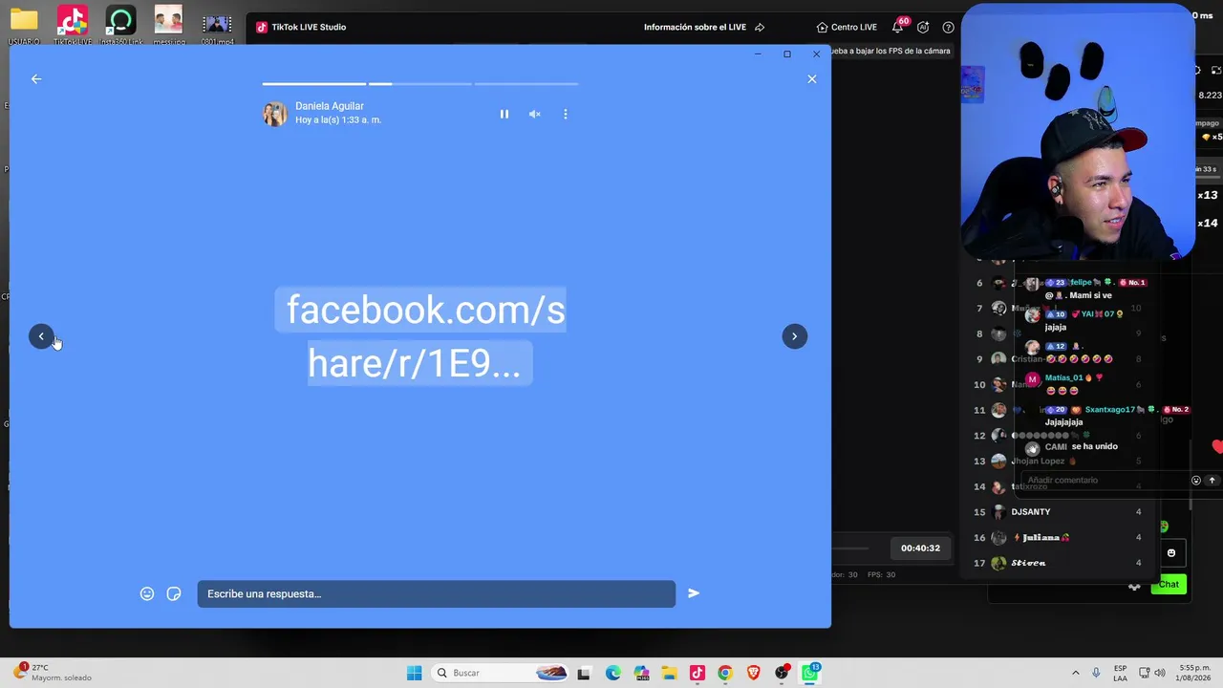Open the Windows Start menu
The height and width of the screenshot is (688, 1223).
[x=414, y=673]
